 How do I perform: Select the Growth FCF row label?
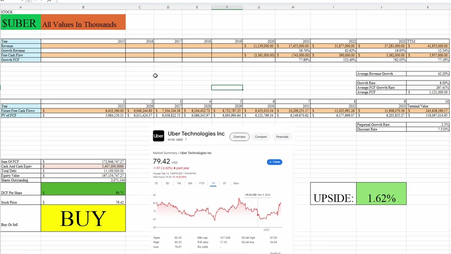click(20, 60)
